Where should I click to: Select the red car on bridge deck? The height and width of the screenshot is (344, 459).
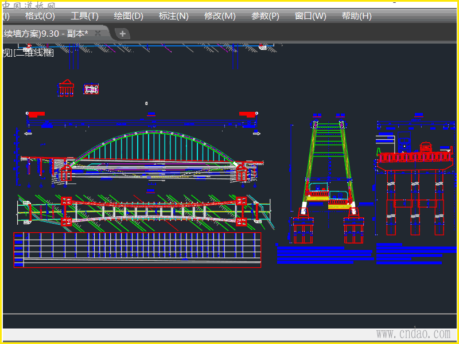click(426, 147)
